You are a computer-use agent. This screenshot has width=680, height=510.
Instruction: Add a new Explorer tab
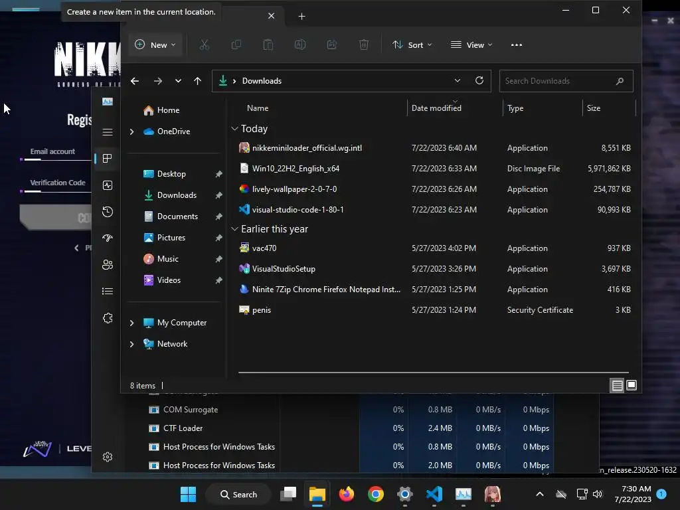click(x=302, y=16)
